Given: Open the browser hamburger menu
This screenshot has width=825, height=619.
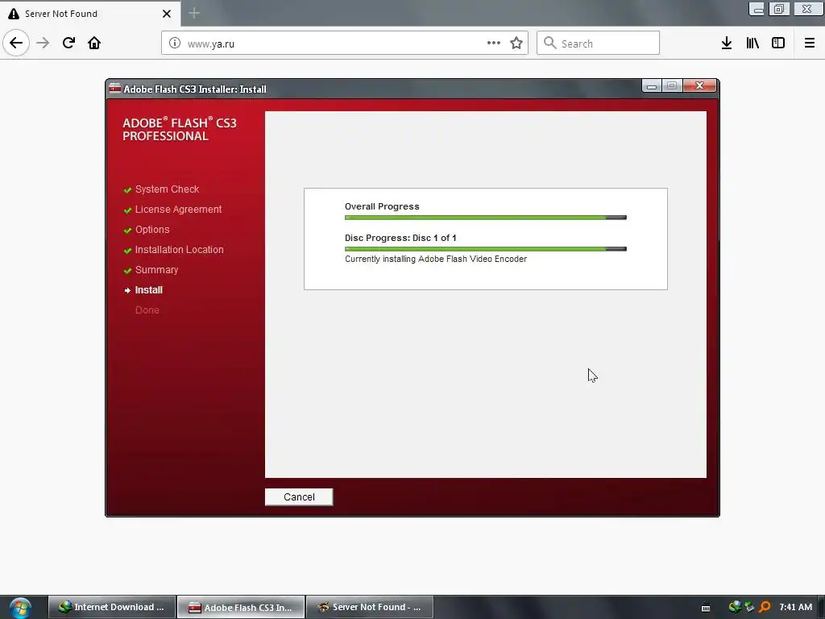Looking at the screenshot, I should (x=810, y=43).
